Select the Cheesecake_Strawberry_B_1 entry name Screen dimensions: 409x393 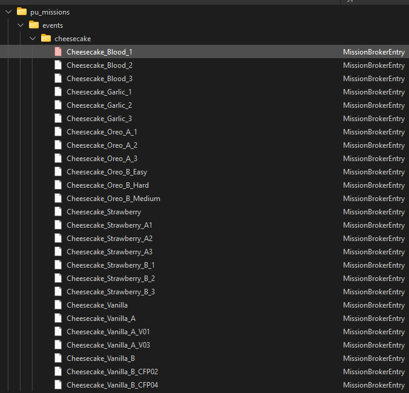pos(111,265)
